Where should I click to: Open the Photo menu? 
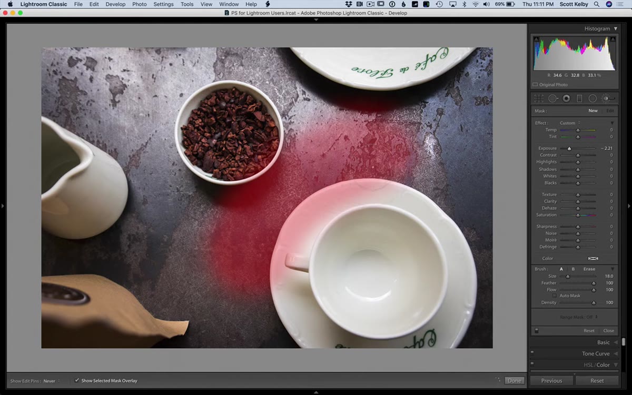[x=140, y=4]
